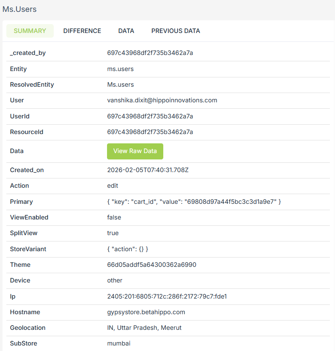Switch to the SUMMARY tab

click(x=30, y=31)
